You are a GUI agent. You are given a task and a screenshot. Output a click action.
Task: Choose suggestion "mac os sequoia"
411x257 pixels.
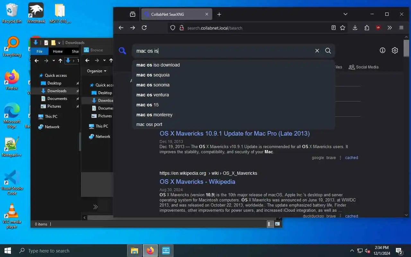click(233, 75)
